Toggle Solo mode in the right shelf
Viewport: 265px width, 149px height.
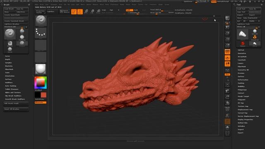[227, 127]
